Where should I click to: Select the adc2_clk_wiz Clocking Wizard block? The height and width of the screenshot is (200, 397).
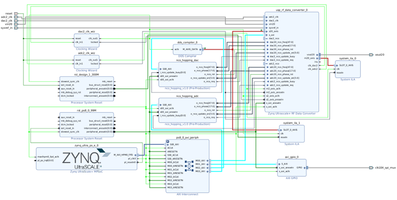(x=87, y=62)
